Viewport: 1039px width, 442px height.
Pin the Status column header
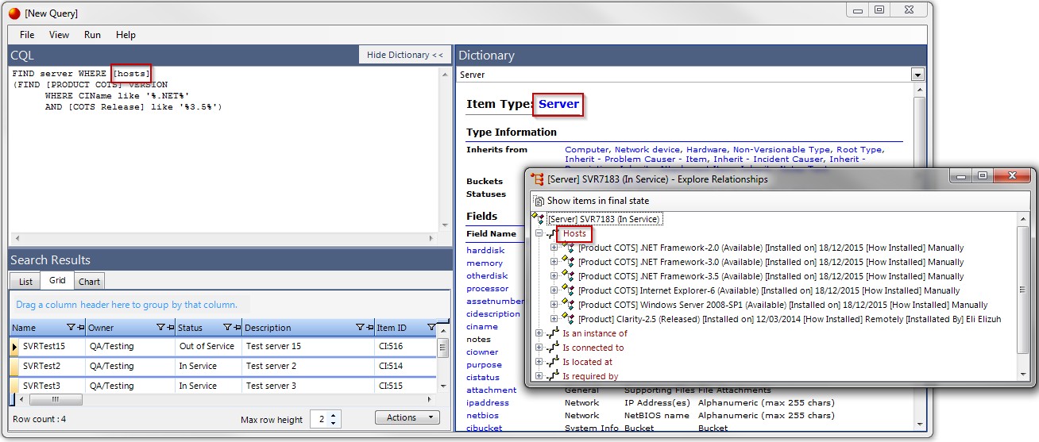(237, 327)
